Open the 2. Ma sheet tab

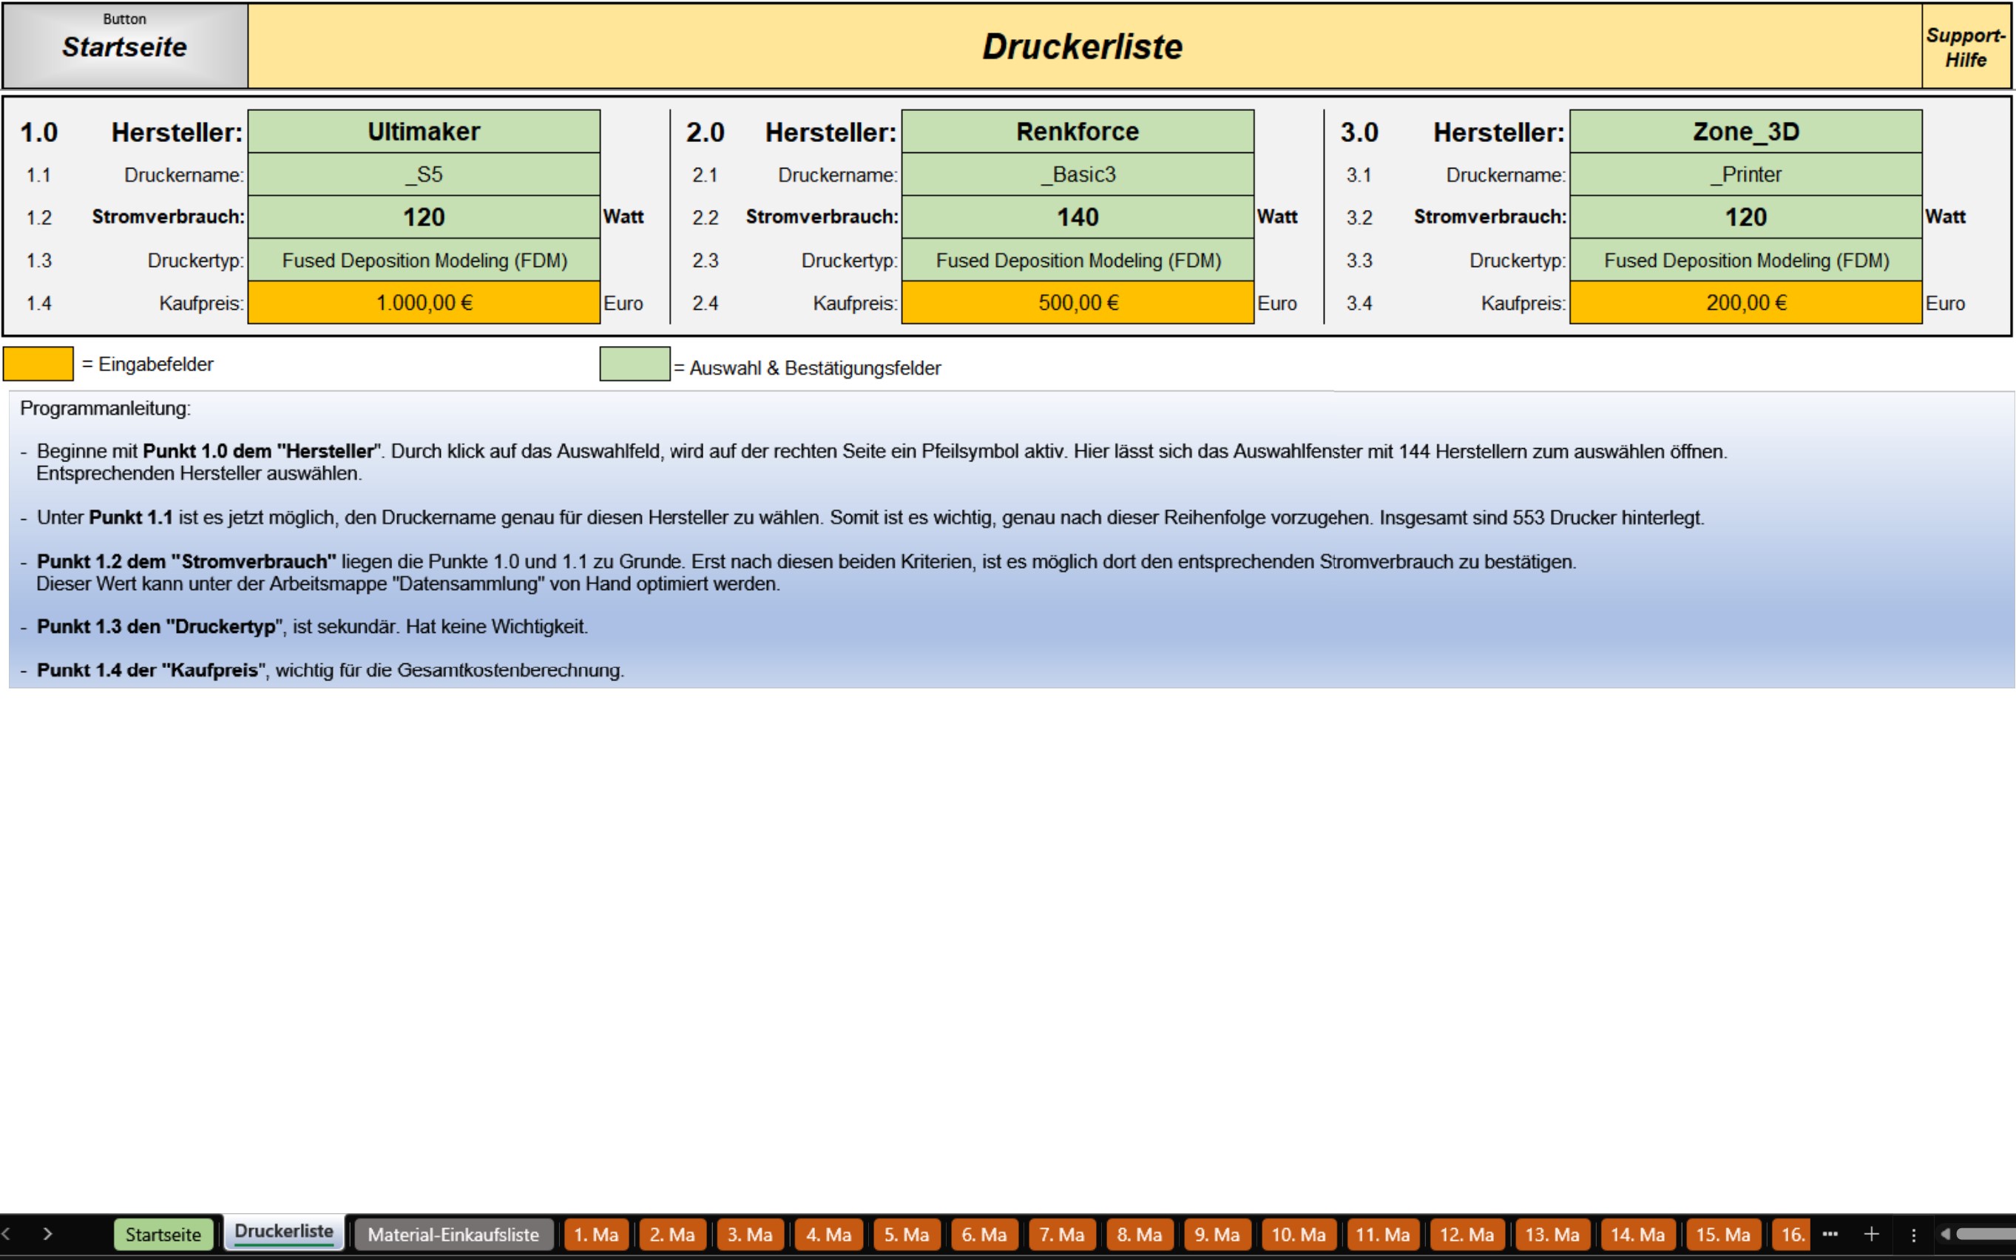pos(672,1234)
